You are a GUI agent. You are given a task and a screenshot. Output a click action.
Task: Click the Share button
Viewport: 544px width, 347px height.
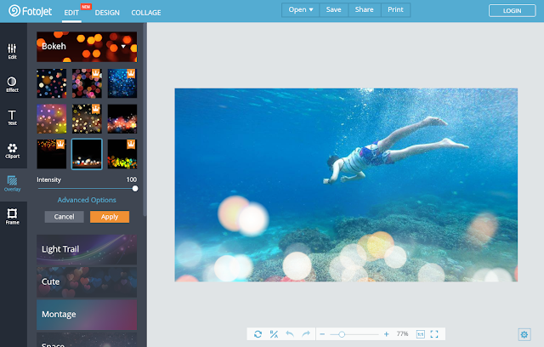click(x=365, y=9)
